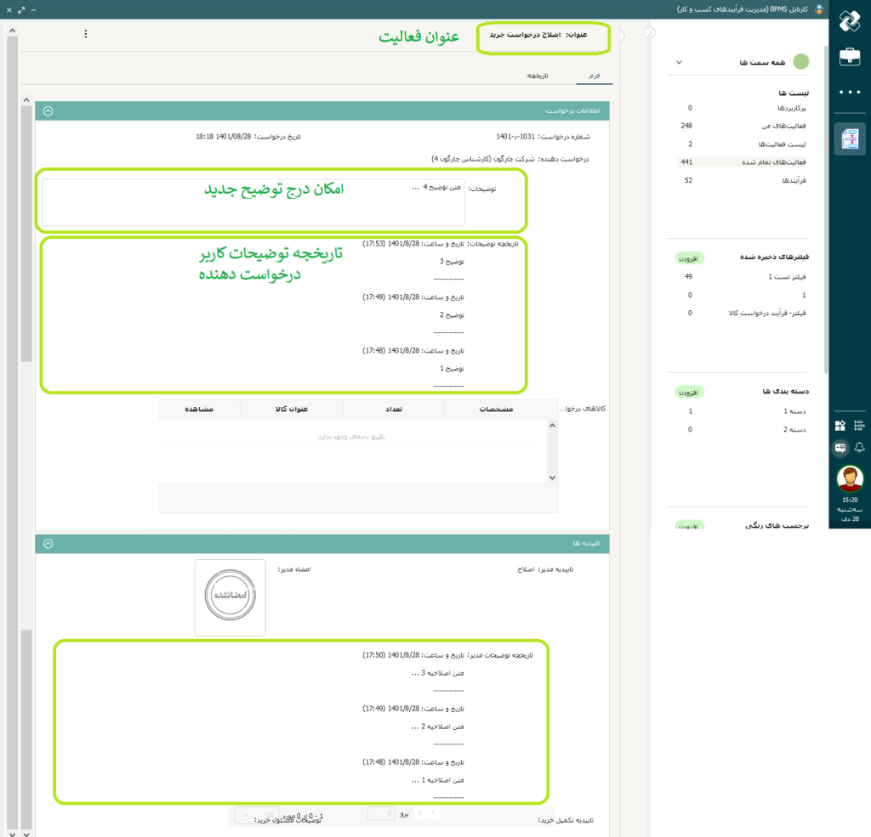Expand the همه سمت ها dropdown
The image size is (871, 837).
[678, 62]
